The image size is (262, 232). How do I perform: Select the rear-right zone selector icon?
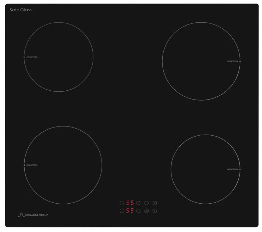(138, 203)
